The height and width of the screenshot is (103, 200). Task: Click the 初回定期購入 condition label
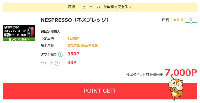50,32
